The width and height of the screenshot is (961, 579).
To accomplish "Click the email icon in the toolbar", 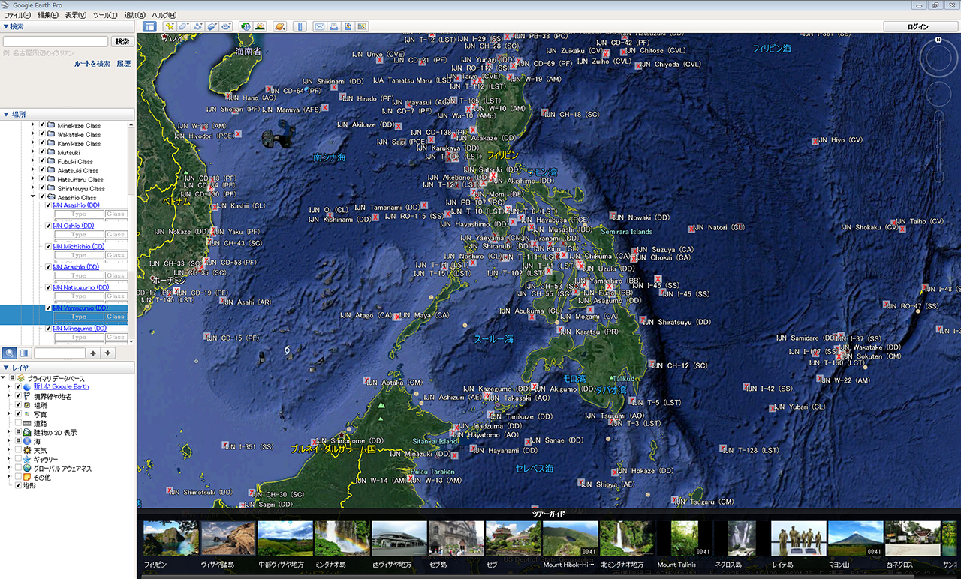I will (x=320, y=26).
